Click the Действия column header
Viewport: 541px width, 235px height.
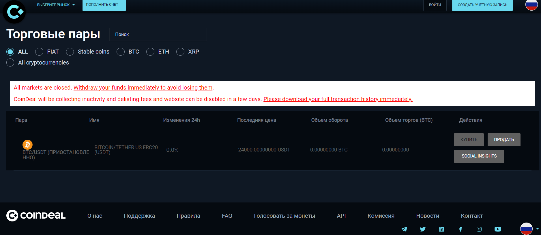(471, 120)
